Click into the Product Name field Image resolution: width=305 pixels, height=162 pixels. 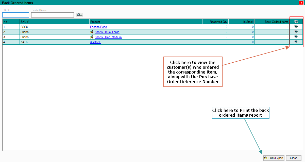[52, 15]
